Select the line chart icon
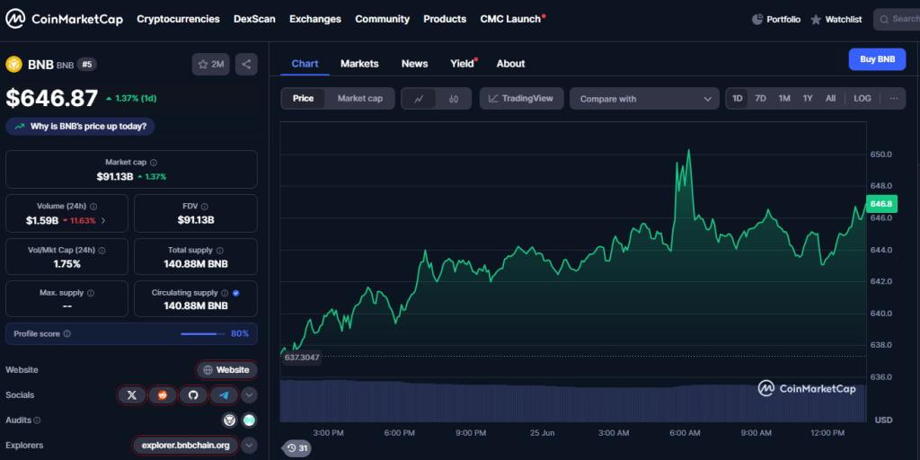 point(419,99)
